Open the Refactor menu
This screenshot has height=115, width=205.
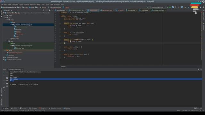point(33,4)
